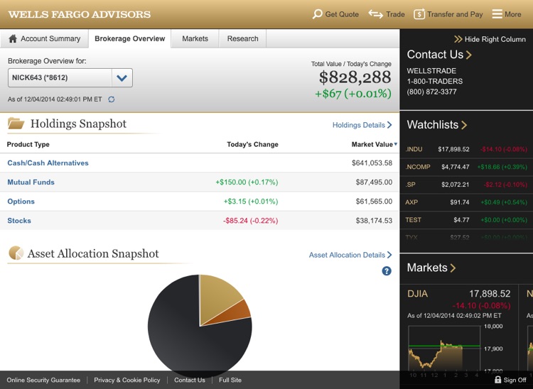Click the $828,288 total value
This screenshot has width=533, height=389.
(355, 77)
